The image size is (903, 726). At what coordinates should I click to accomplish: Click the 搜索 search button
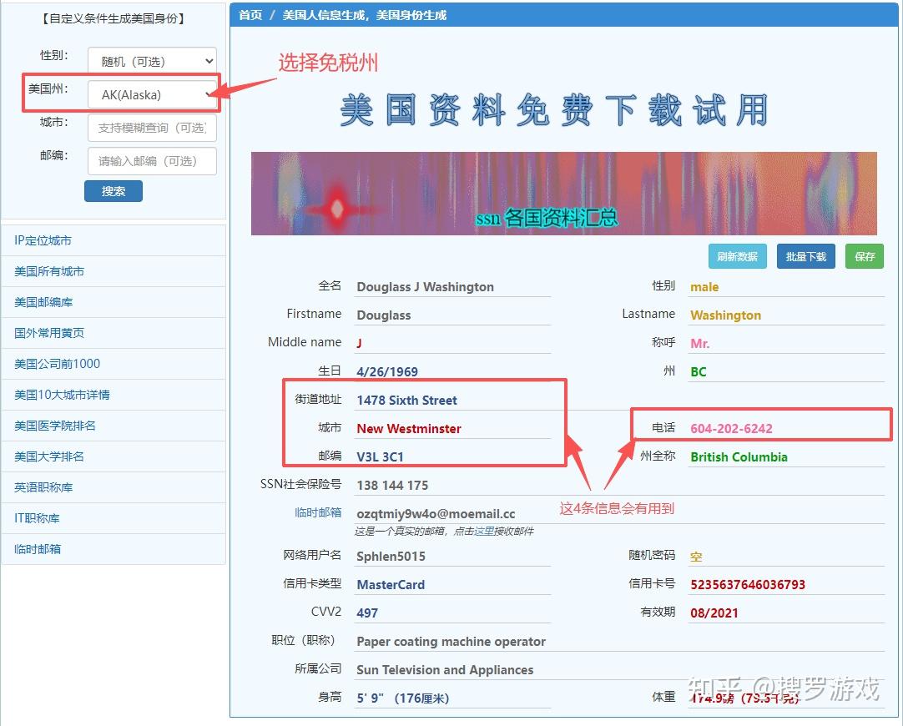[114, 191]
